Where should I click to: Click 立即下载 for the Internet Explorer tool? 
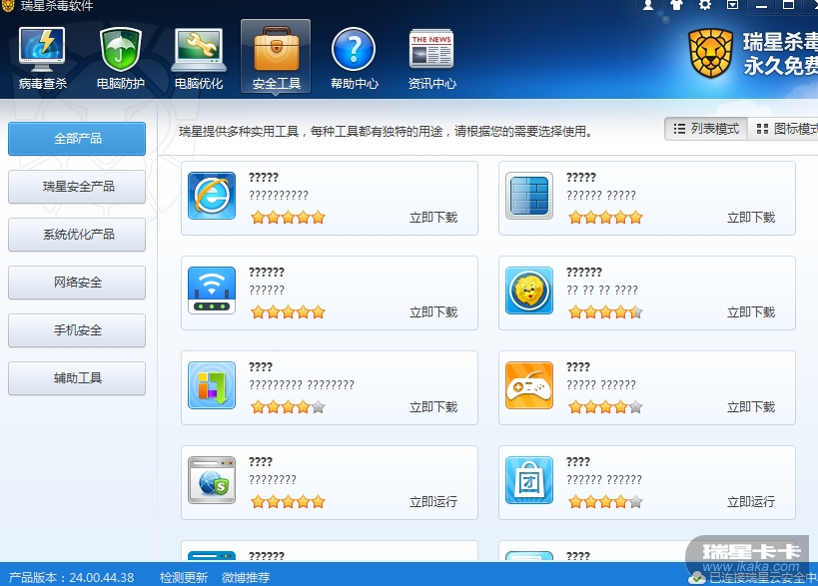pyautogui.click(x=433, y=218)
